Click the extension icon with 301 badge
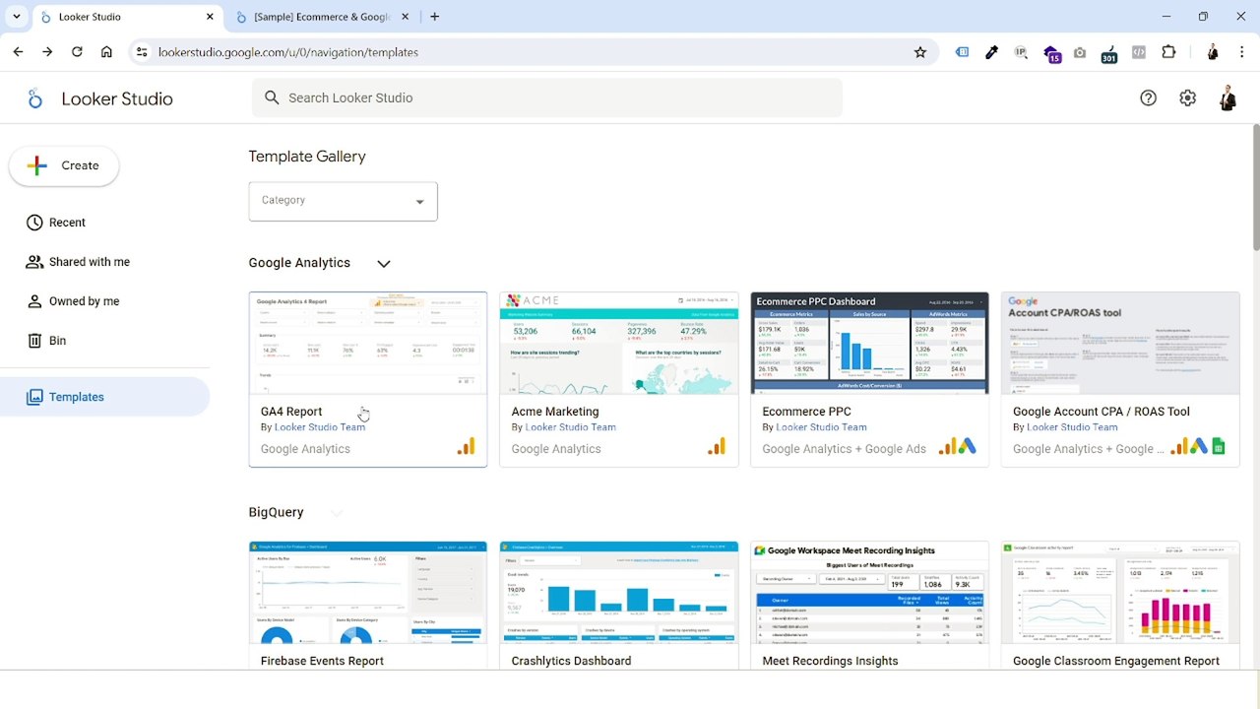1260x709 pixels. tap(1109, 53)
